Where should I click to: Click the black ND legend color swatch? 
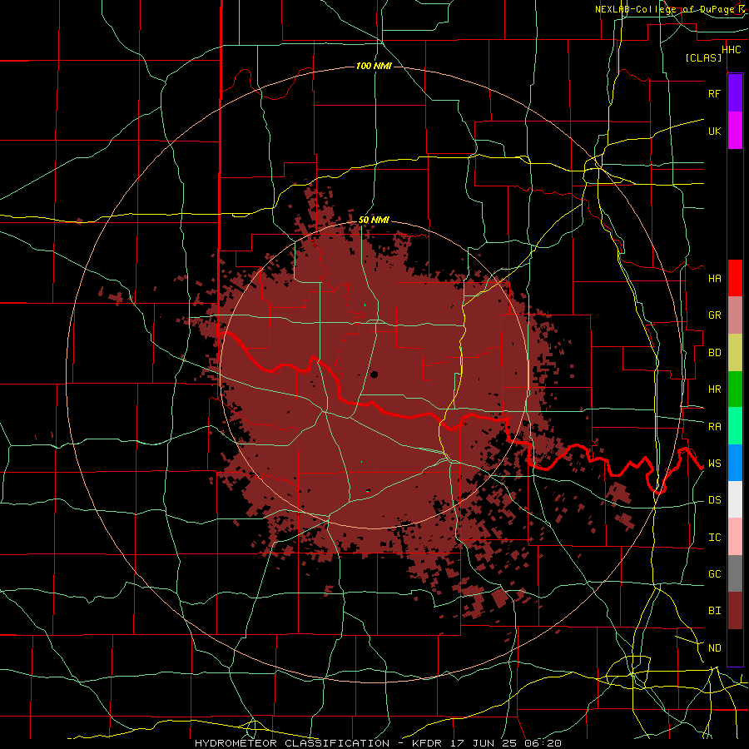735,647
